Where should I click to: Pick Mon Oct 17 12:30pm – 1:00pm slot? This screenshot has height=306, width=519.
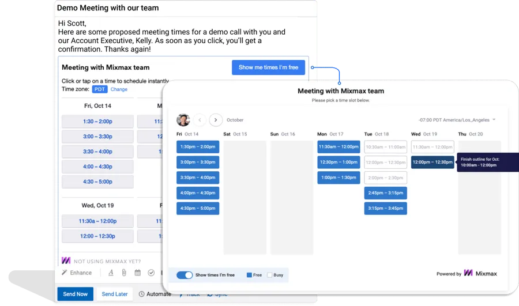click(339, 162)
